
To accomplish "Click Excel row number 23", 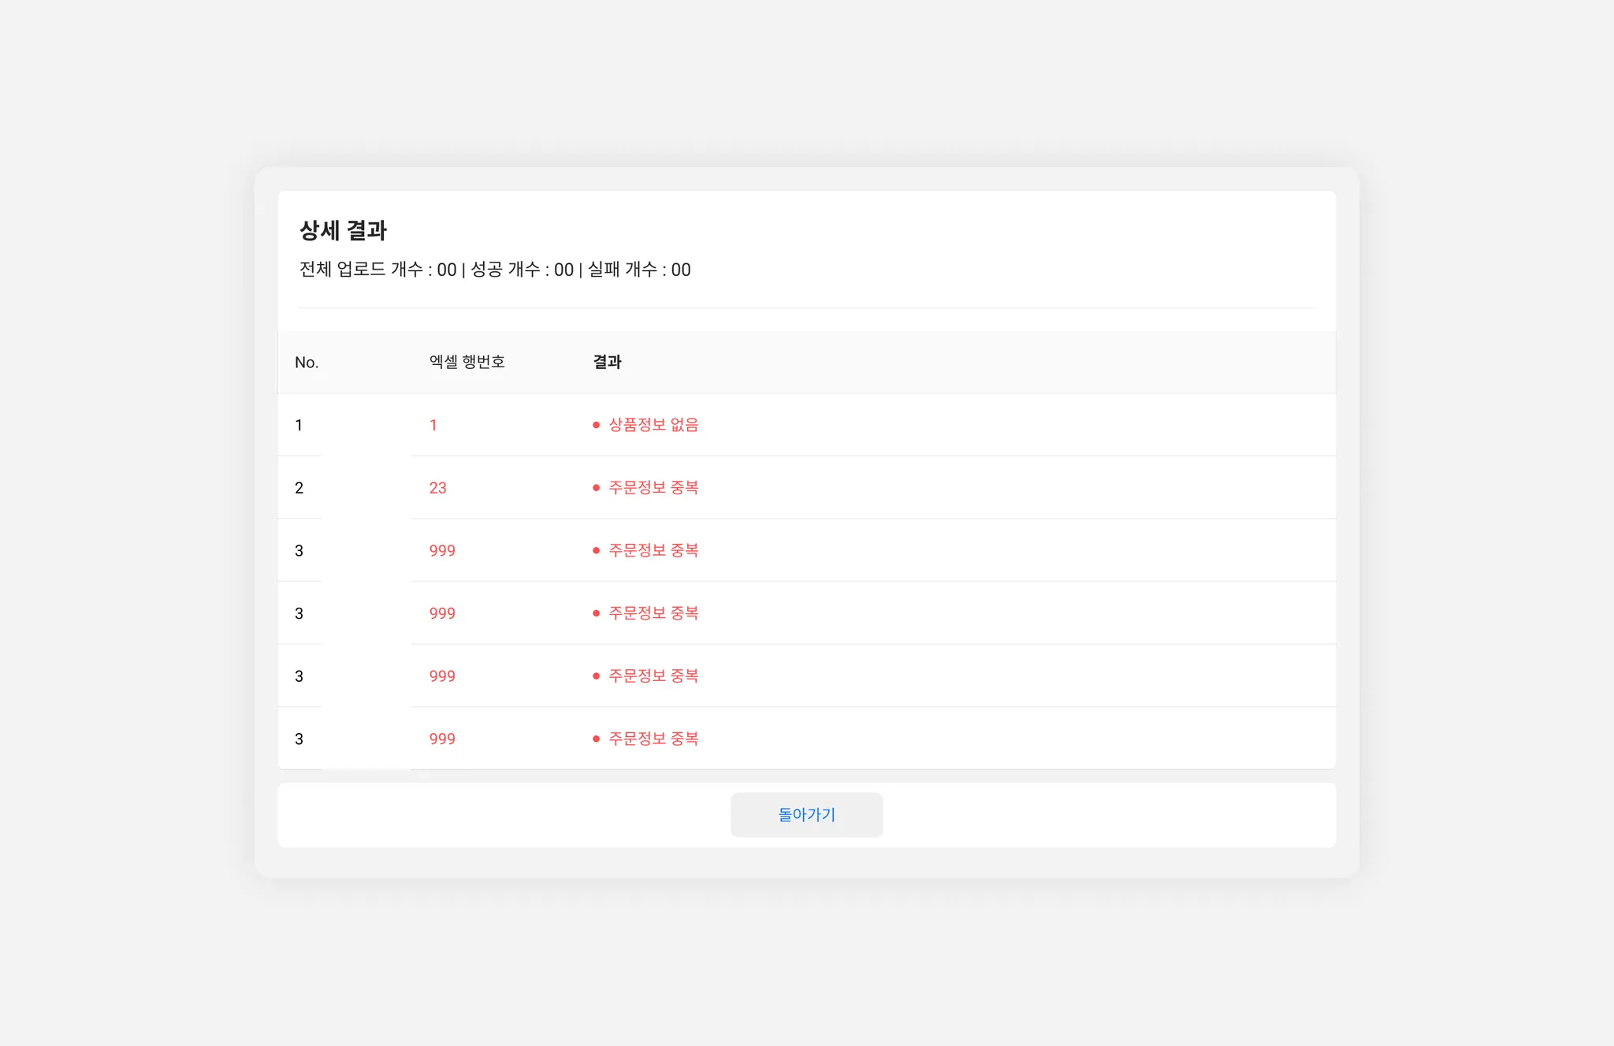I will pos(437,488).
